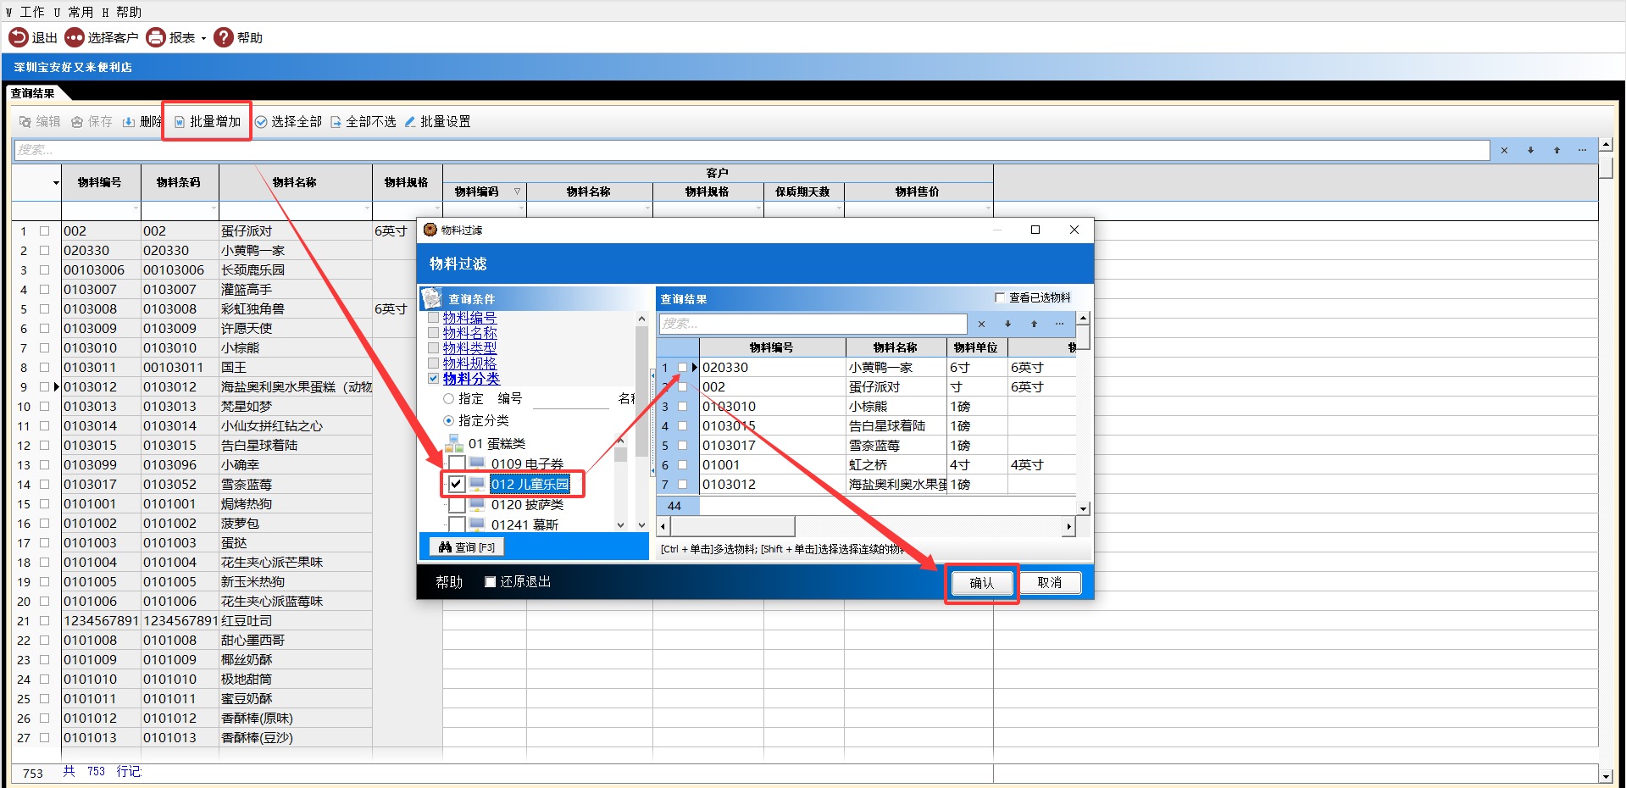Open 物料编号 column filter dropdown in main grid
Image resolution: width=1626 pixels, height=788 pixels.
pos(135,208)
